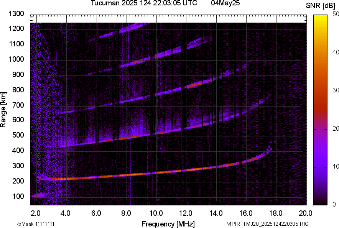Click the colorbar tick label '10'
Viewport: 339px width, 228px height.
[336, 166]
